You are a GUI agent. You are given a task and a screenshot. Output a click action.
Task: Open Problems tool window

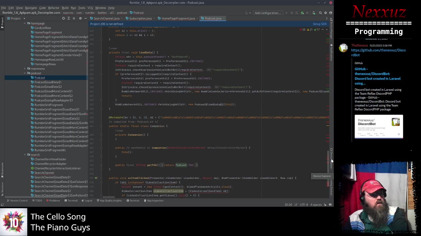click(53, 201)
